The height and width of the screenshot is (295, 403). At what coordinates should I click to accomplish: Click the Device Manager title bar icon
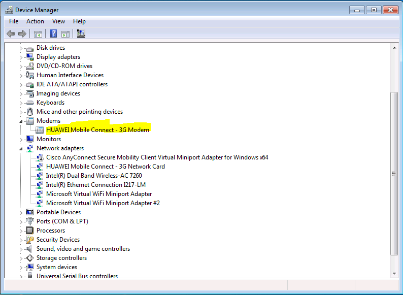(x=9, y=10)
